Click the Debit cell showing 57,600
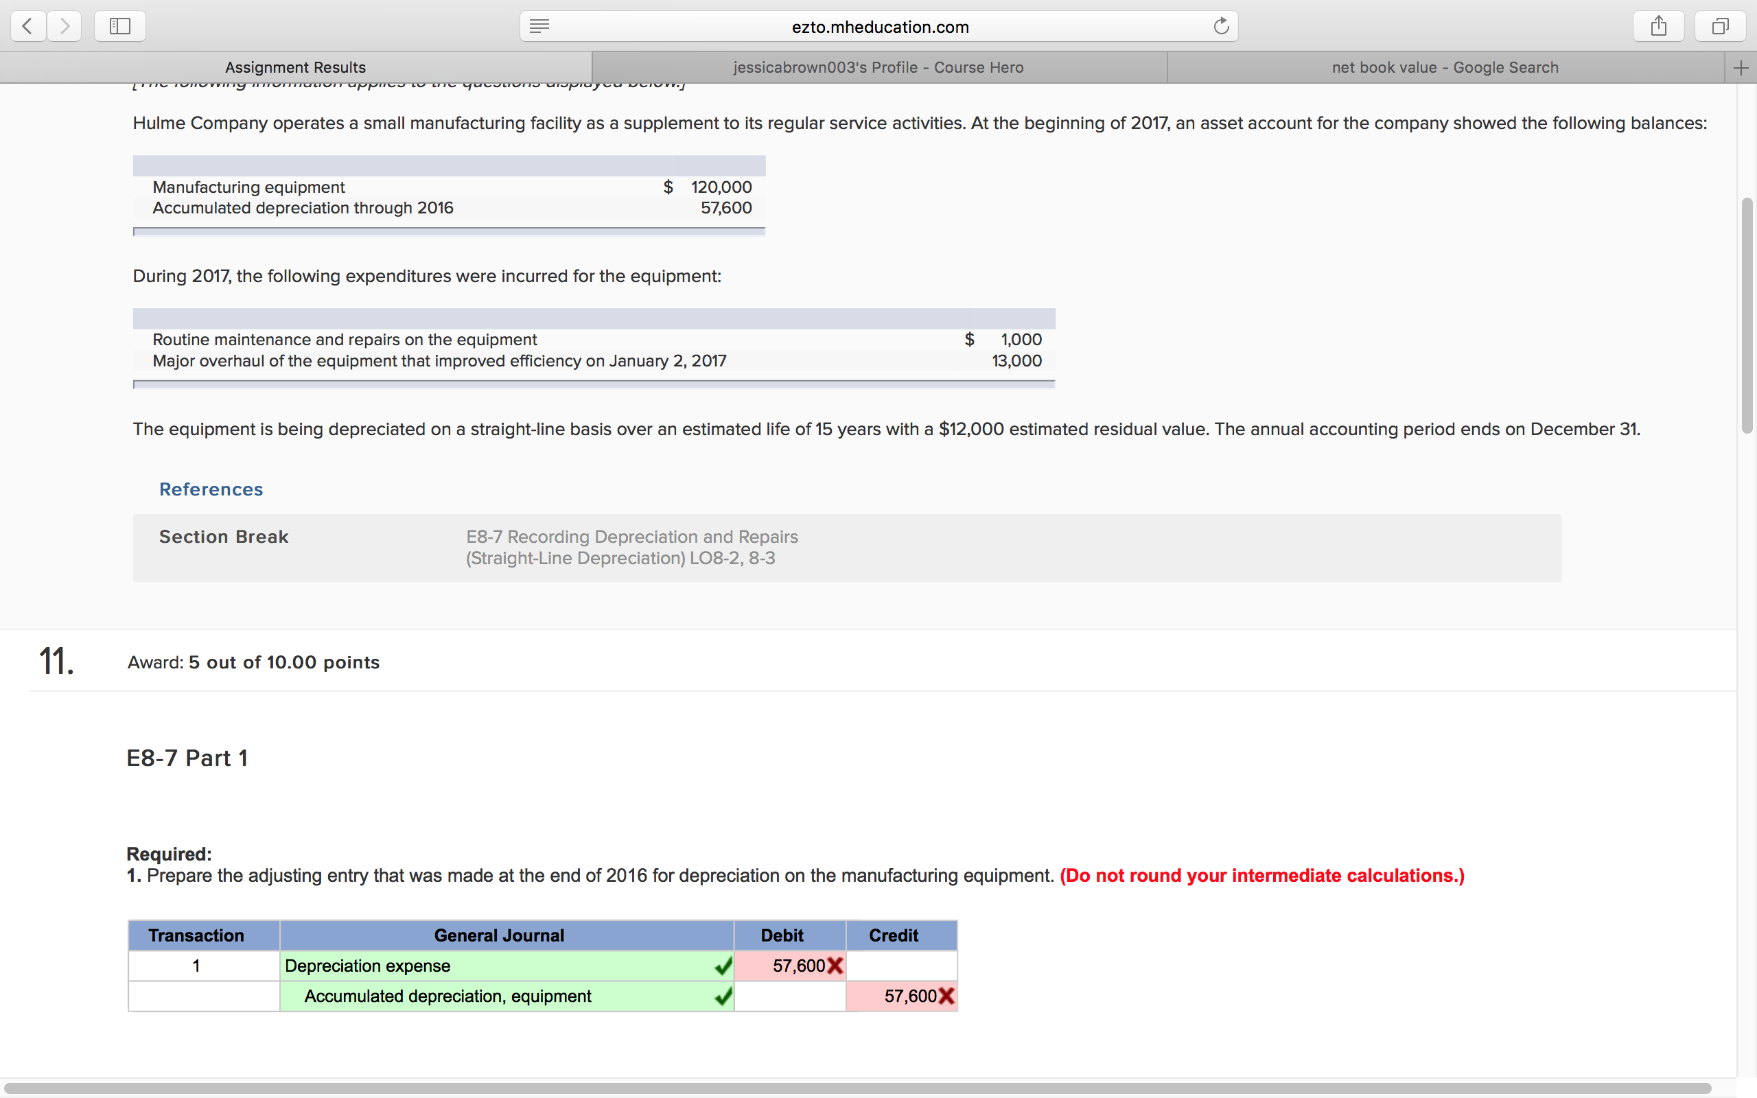Screen dimensions: 1757x1098 [x=790, y=966]
